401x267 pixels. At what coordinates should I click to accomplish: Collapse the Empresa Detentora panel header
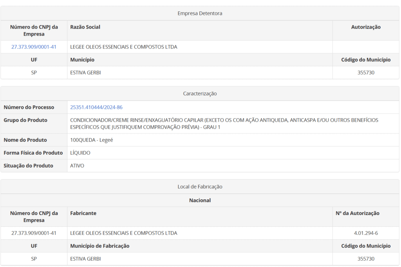coord(200,13)
